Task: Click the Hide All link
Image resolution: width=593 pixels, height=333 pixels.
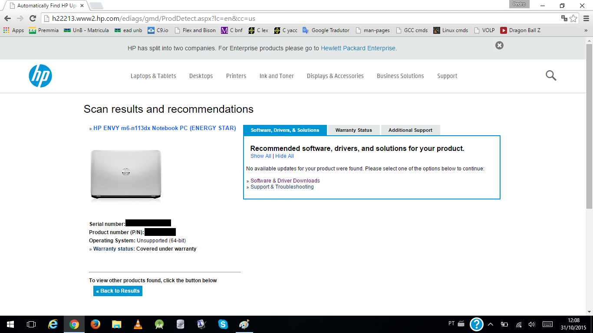Action: [284, 156]
